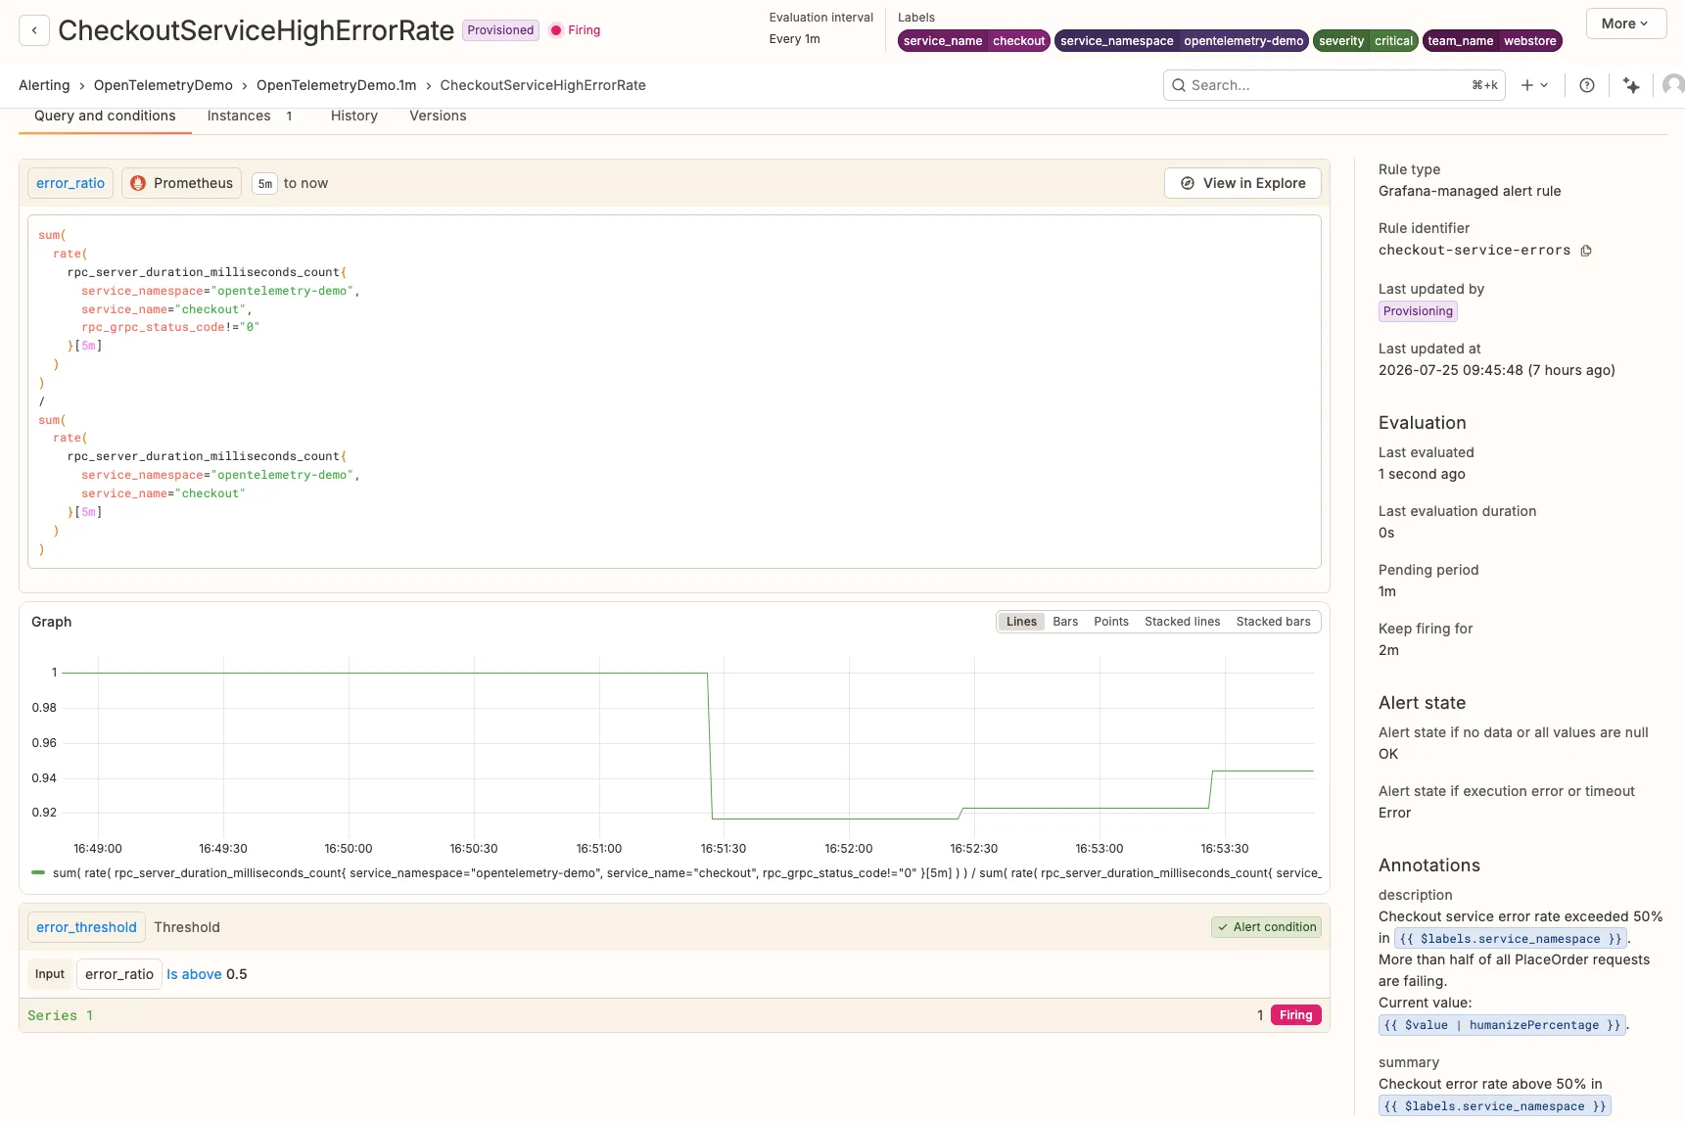Click the $value humanizePercentage variable
This screenshot has height=1122, width=1685.
[1502, 1025]
